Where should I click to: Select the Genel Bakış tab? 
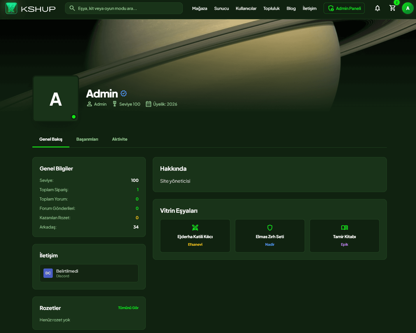pos(51,139)
